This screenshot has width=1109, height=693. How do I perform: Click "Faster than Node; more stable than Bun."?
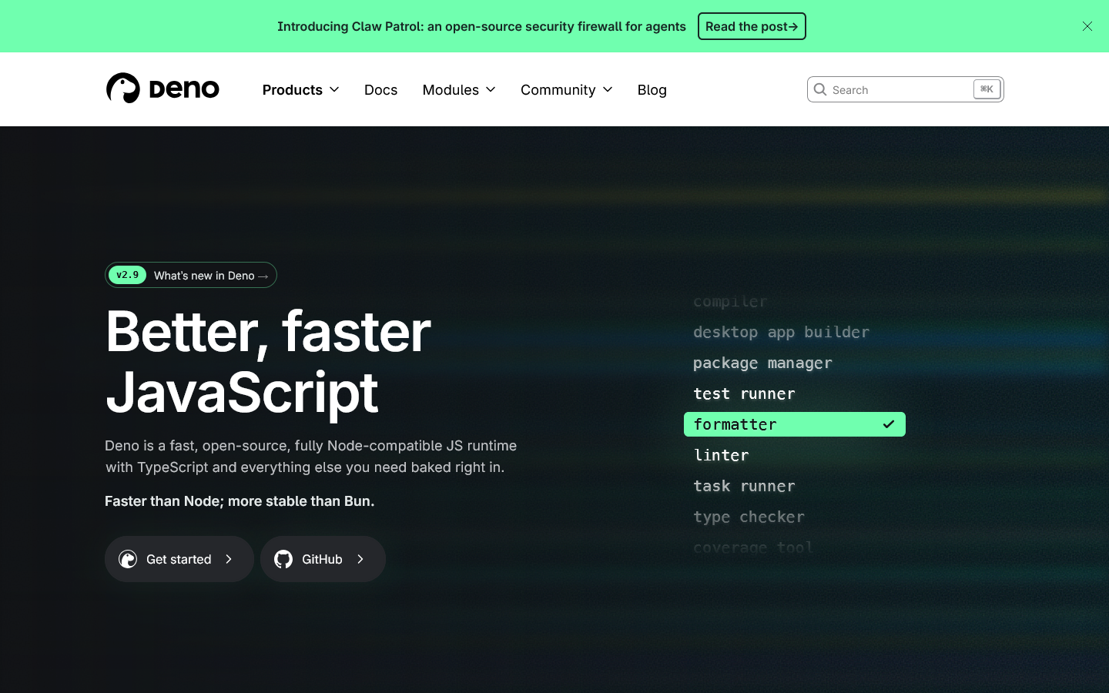[x=240, y=501]
